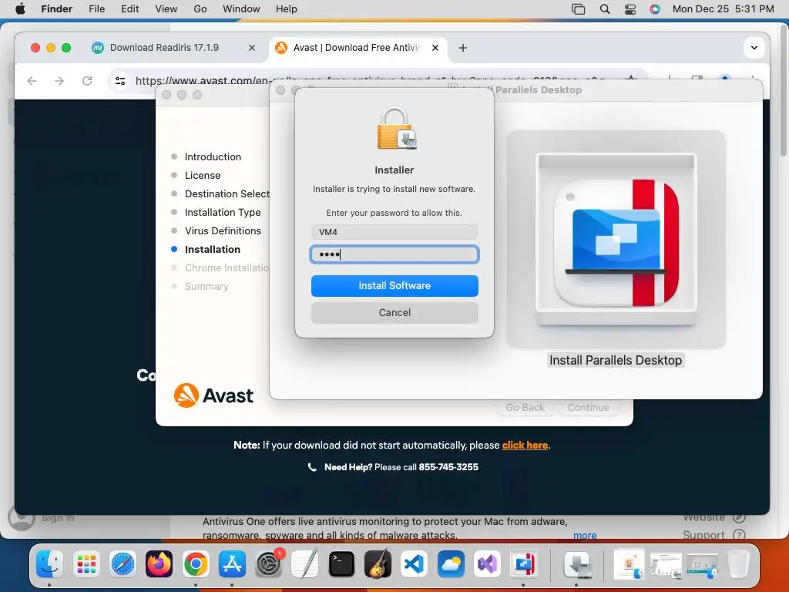This screenshot has width=789, height=592.
Task: Click the password field in Installer dialog
Action: 394,254
